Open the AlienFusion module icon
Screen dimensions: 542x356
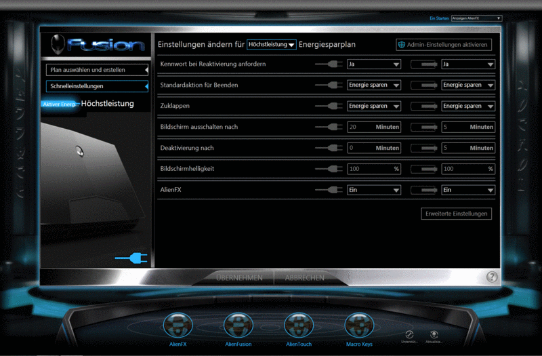click(238, 325)
